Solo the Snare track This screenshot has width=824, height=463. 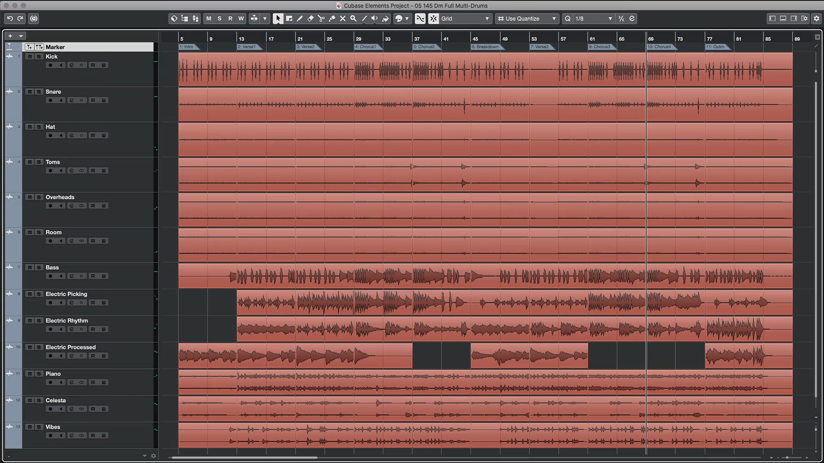pos(39,92)
